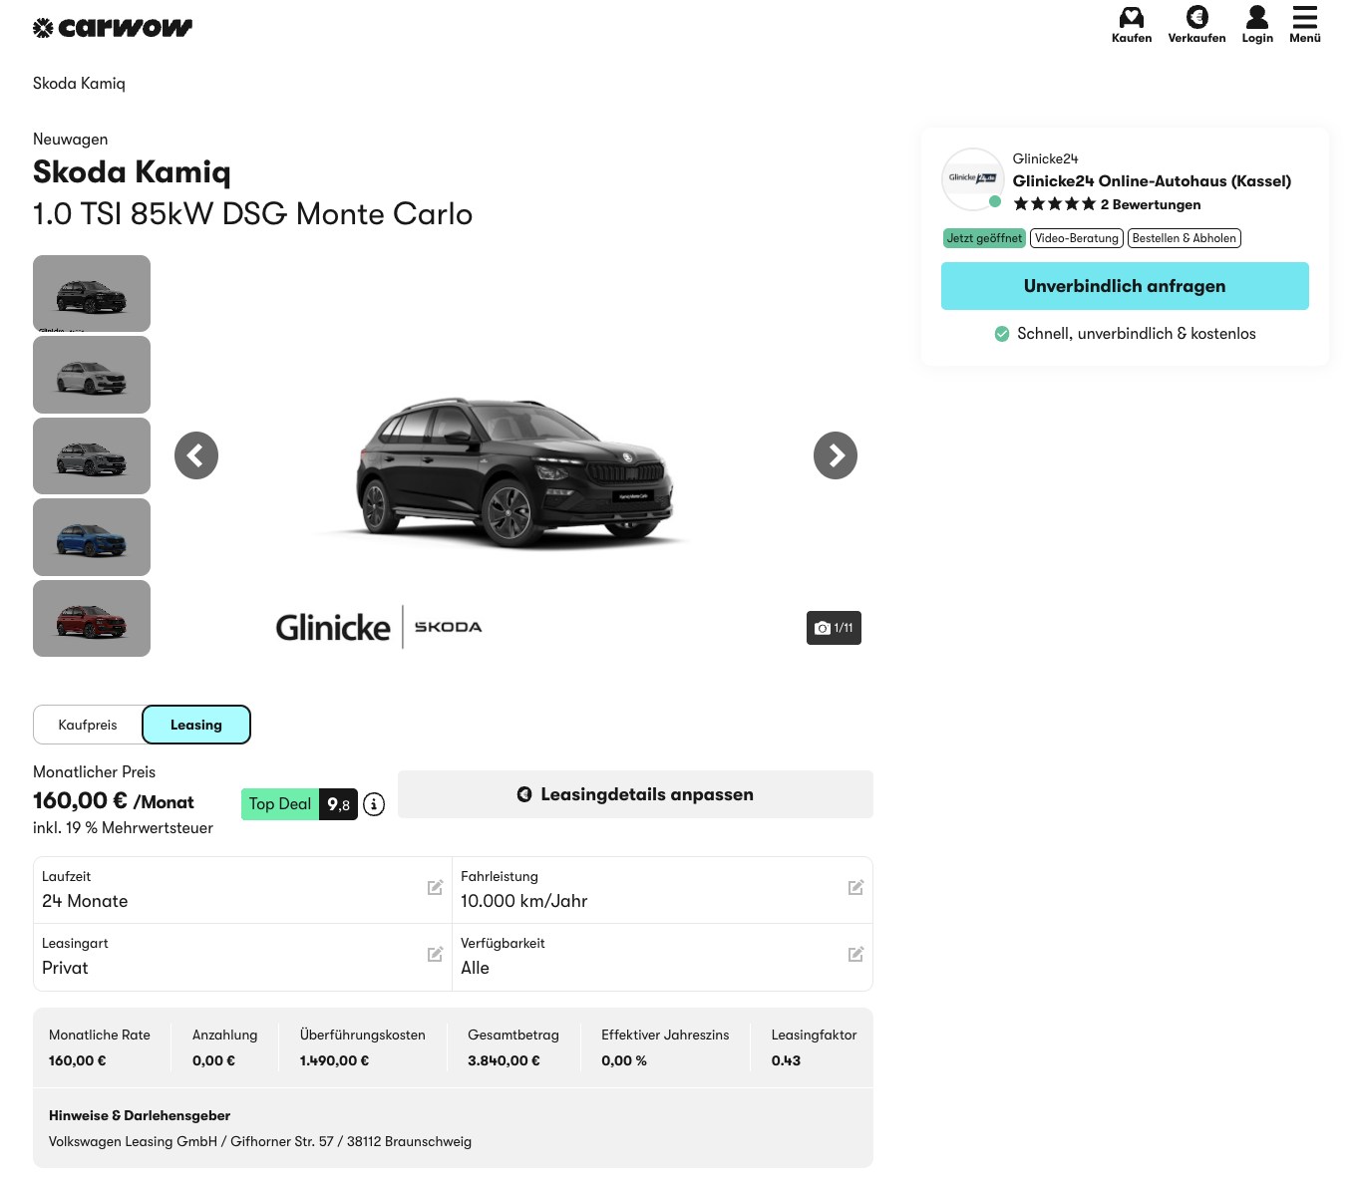Edit the Leasingart Privat field

coord(435,955)
